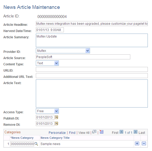Click the '1 of 1' row counter

[x=128, y=133]
